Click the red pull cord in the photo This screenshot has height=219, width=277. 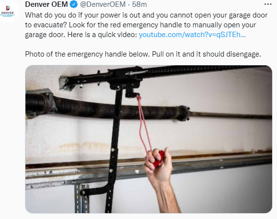tap(143, 124)
